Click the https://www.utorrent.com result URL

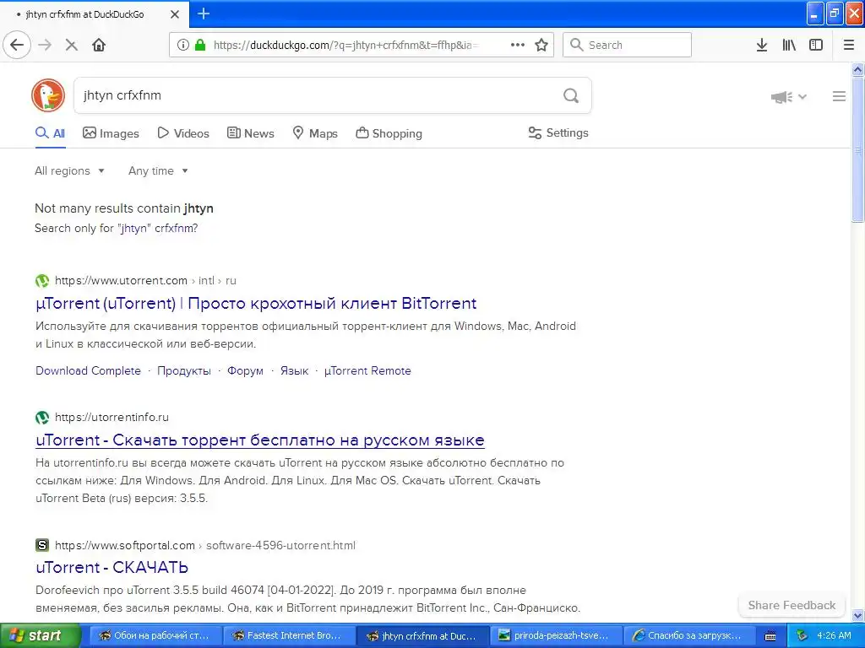tap(122, 280)
